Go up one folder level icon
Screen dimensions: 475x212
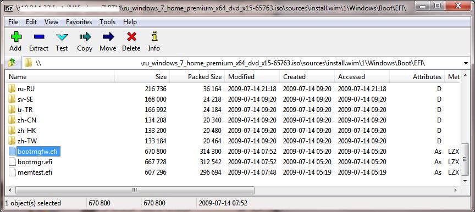click(x=12, y=63)
